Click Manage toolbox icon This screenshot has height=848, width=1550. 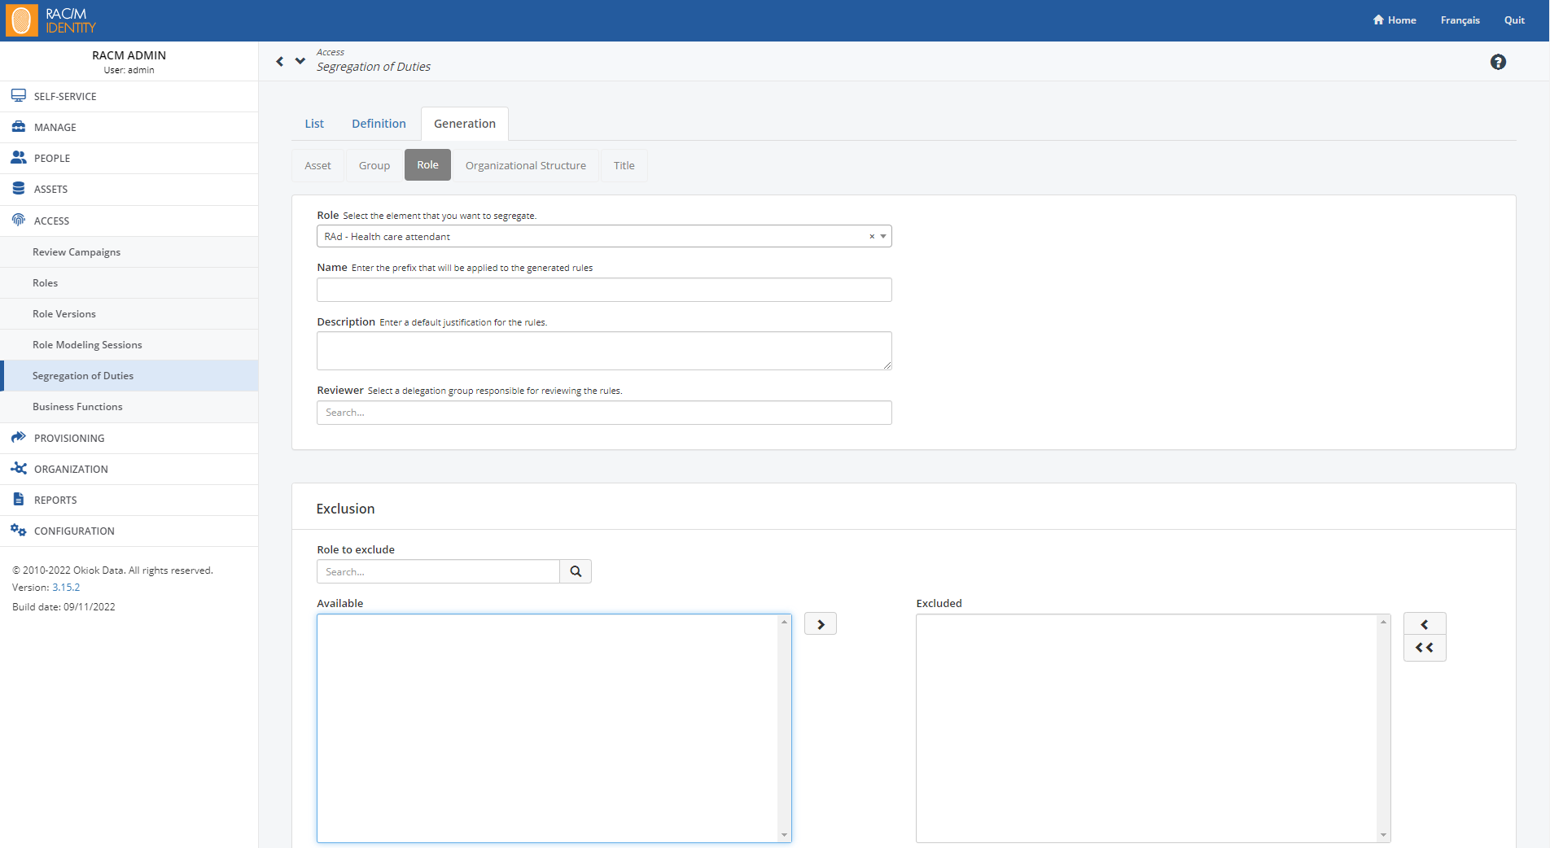(x=18, y=127)
